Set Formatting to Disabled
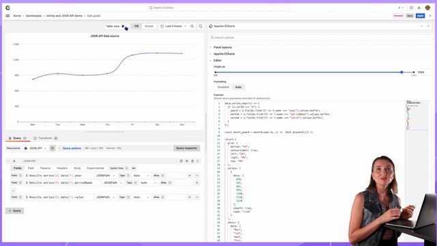The image size is (437, 246). tap(223, 87)
